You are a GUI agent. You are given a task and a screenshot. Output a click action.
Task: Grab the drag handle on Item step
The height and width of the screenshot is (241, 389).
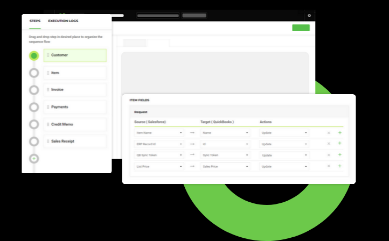[x=48, y=73]
